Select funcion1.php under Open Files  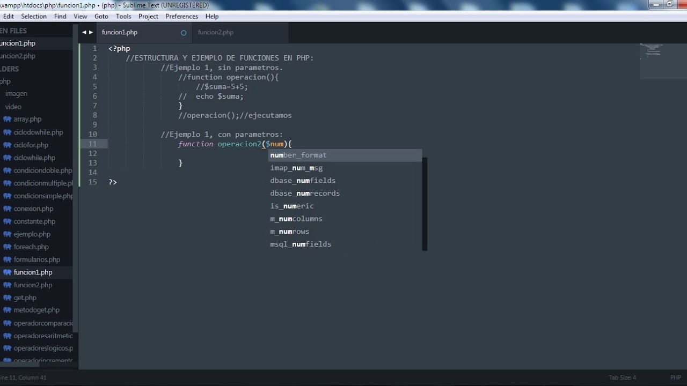18,43
